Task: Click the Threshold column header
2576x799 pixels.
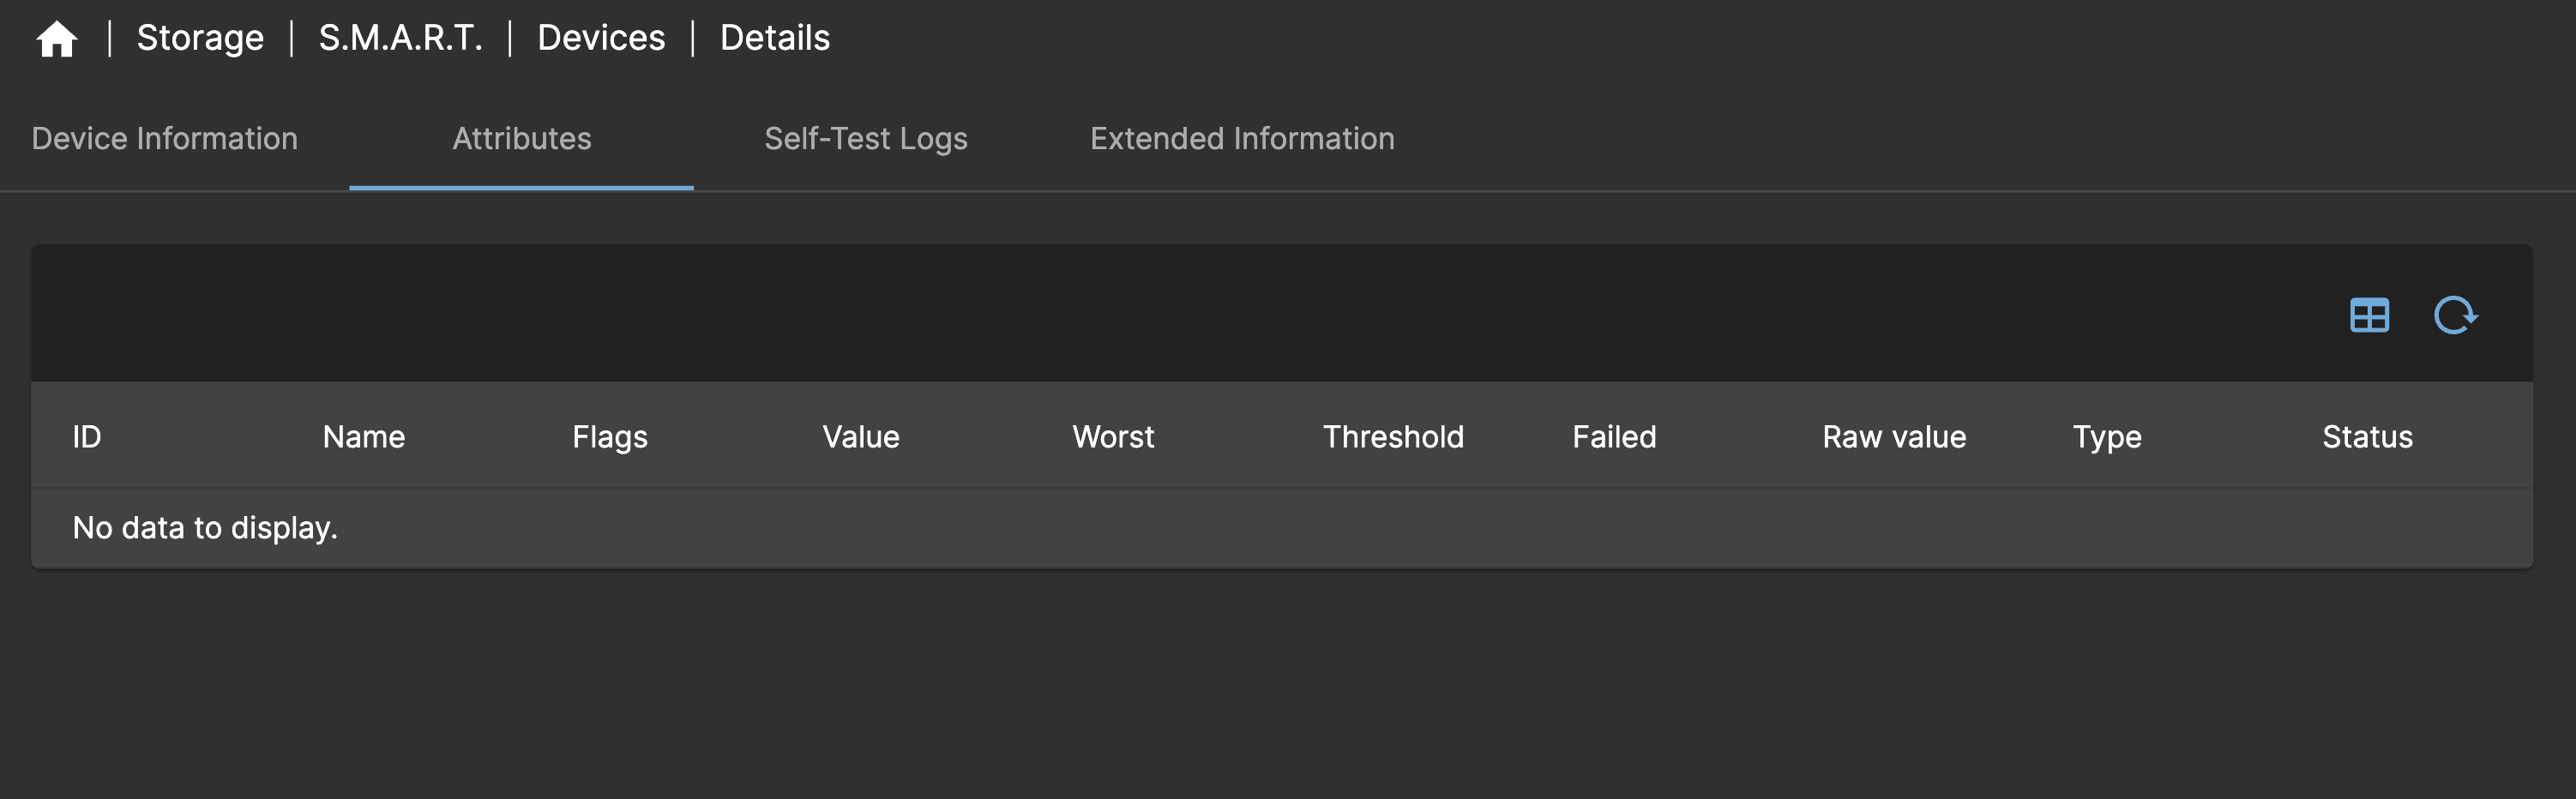Action: 1394,436
